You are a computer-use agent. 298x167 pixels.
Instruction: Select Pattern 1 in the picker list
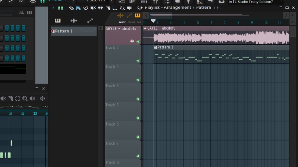pyautogui.click(x=74, y=31)
